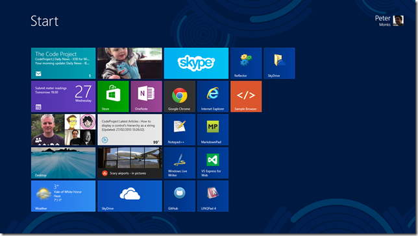This screenshot has height=236, width=418.
Task: Launch the Store tile
Action: (113, 97)
